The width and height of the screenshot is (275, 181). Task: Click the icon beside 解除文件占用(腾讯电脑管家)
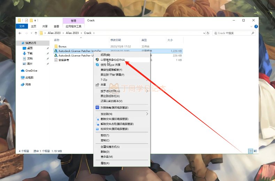(97, 124)
